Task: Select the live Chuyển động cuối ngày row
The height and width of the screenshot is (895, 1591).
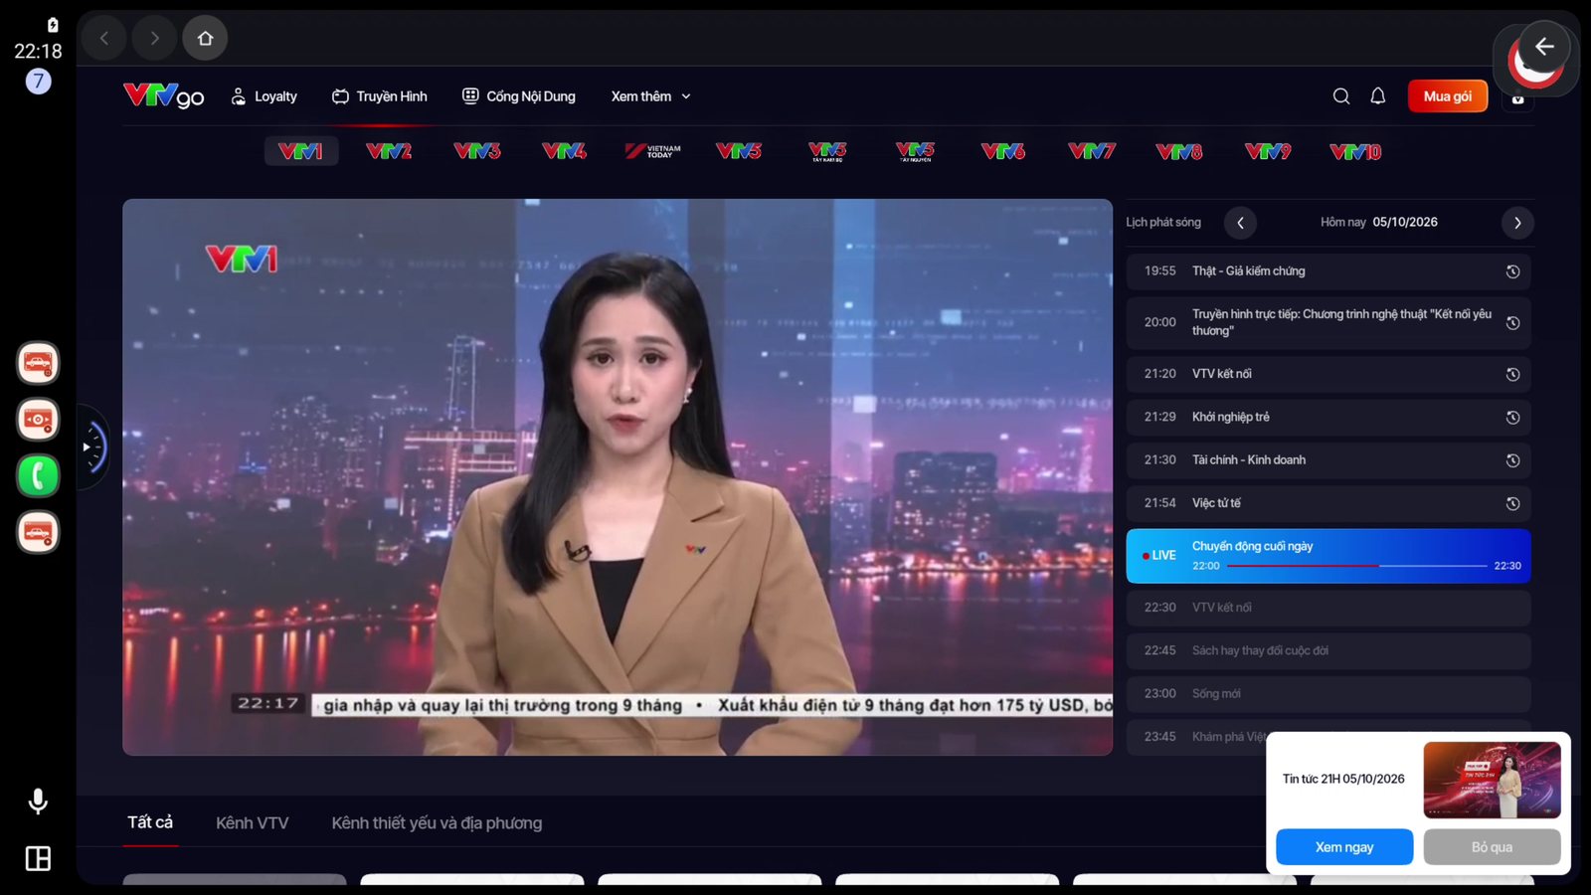Action: pos(1328,556)
